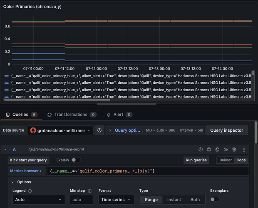Click the PromQL query expression field
Image resolution: width=258 pixels, height=208 pixels.
[x=148, y=171]
